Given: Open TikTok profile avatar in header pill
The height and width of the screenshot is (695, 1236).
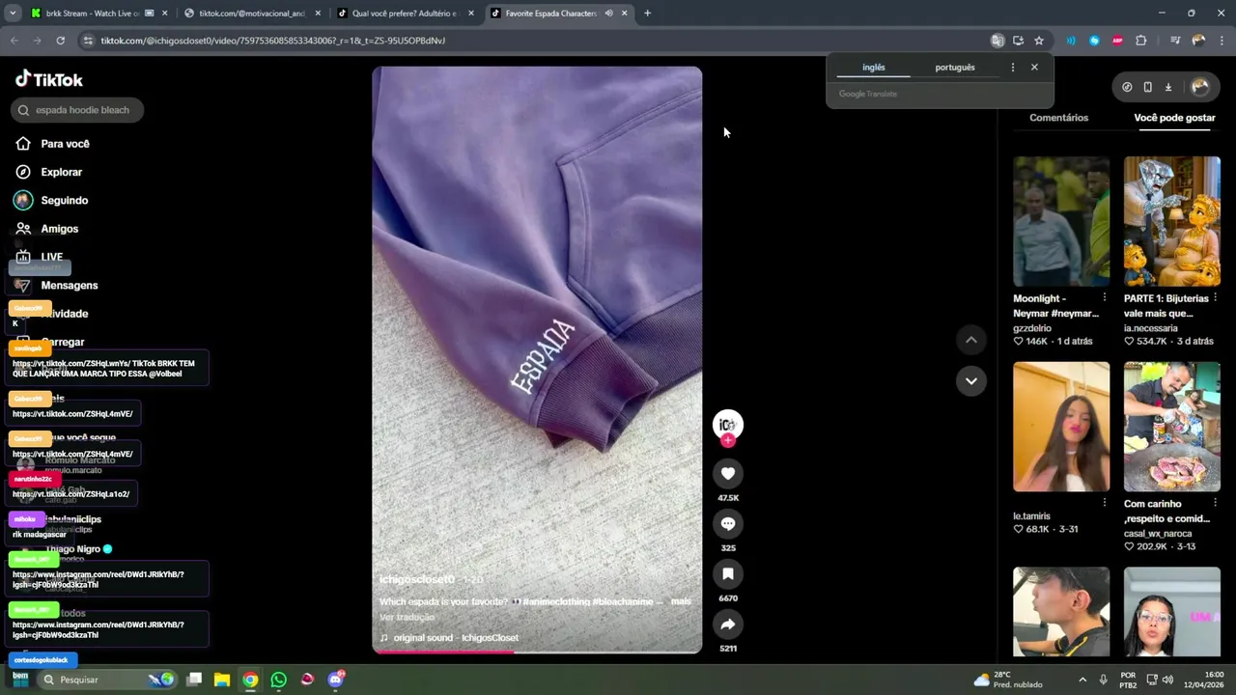Looking at the screenshot, I should (x=1200, y=87).
